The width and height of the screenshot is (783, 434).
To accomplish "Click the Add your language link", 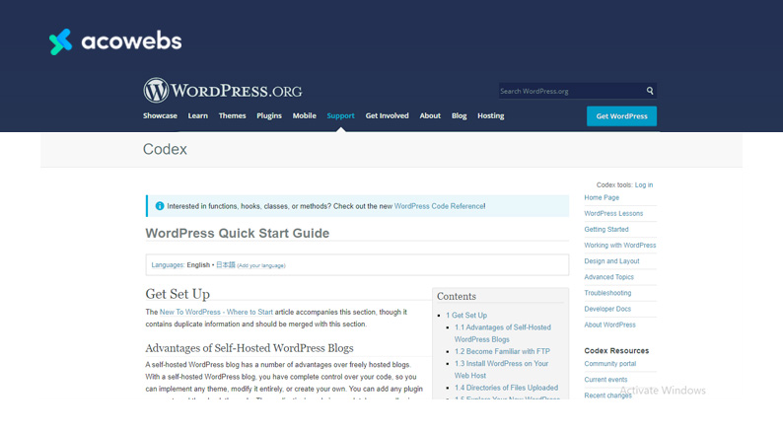I will (x=261, y=265).
